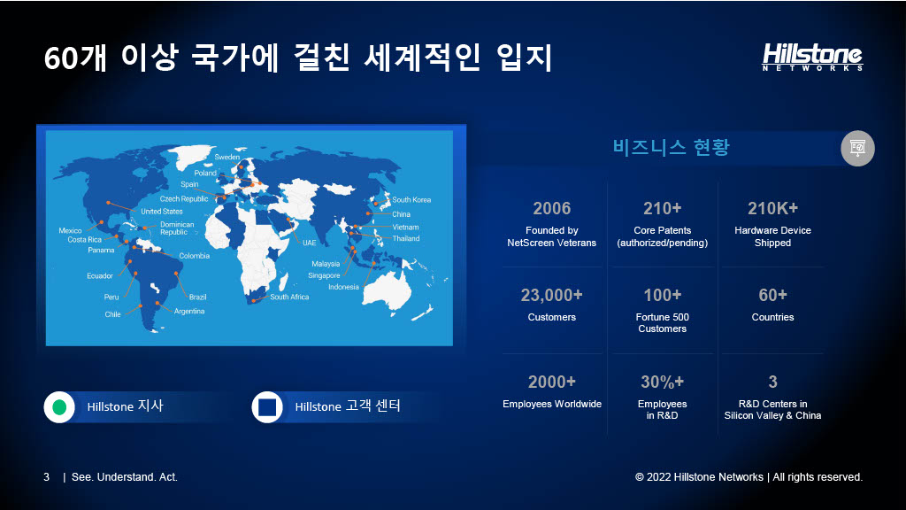This screenshot has height=510, width=906.
Task: Click the presentation board icon beside 비즈니스 현황
Action: pos(857,148)
